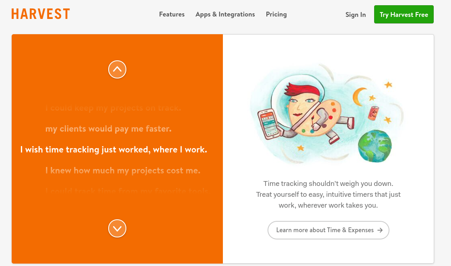Click the arrow icon in Learn more button
This screenshot has width=451, height=266.
click(380, 230)
